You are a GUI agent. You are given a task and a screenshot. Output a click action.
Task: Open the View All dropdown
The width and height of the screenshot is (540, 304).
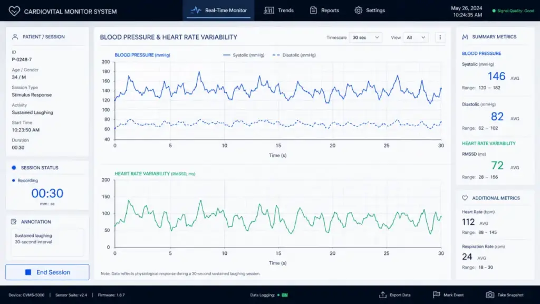[416, 37]
